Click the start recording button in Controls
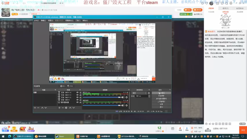The image size is (247, 139). [x=161, y=96]
